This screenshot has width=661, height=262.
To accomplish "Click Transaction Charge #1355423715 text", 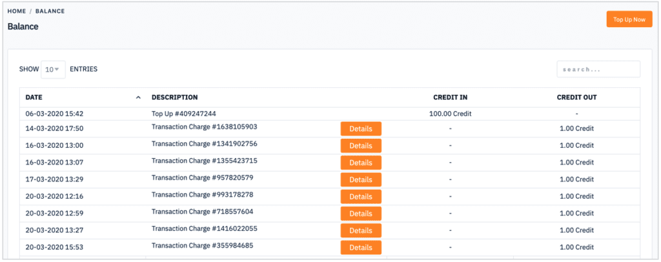I will [205, 161].
